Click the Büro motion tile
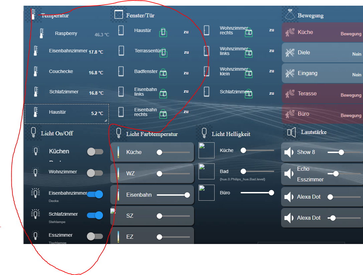This screenshot has width=363, height=275. point(322,114)
